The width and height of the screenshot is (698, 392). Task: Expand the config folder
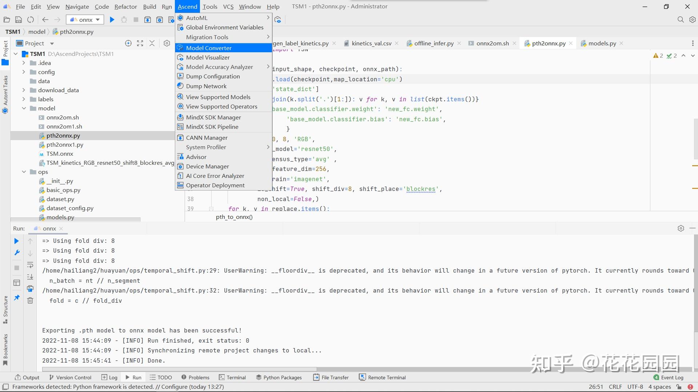[24, 72]
